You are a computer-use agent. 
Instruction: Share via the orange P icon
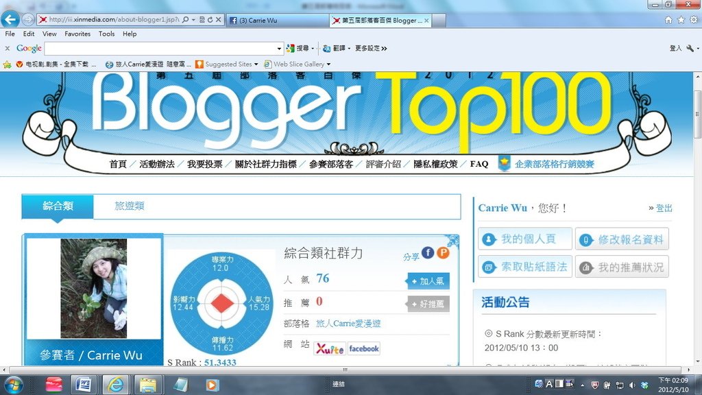coord(443,252)
